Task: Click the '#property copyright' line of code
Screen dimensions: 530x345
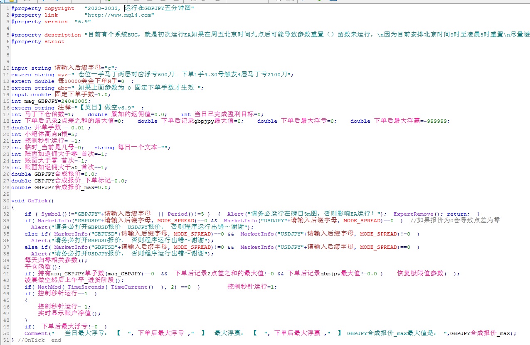Action: click(103, 8)
